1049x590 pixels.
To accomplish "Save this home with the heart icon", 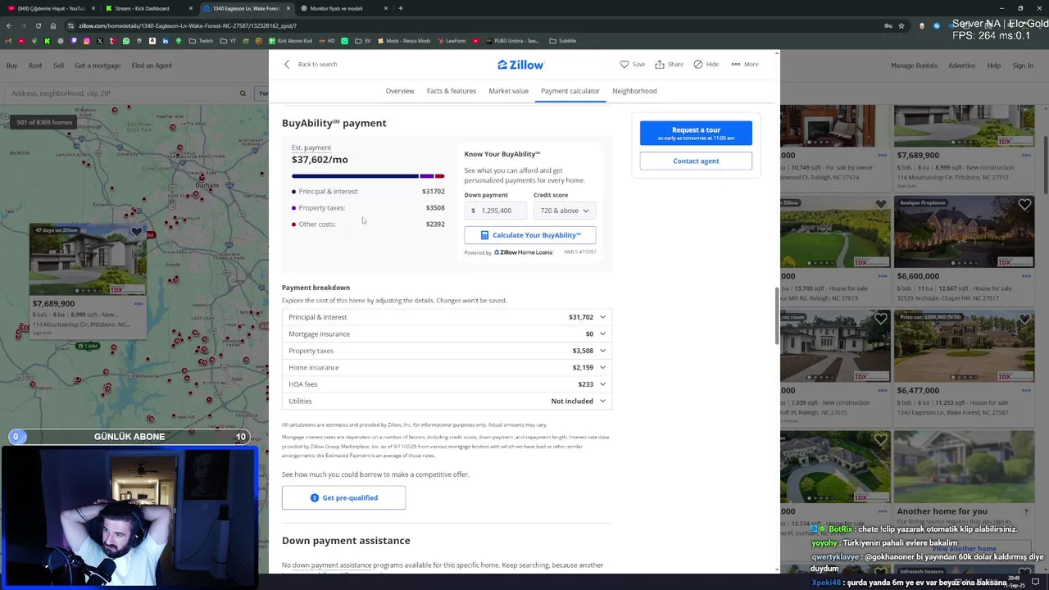I will click(x=624, y=64).
